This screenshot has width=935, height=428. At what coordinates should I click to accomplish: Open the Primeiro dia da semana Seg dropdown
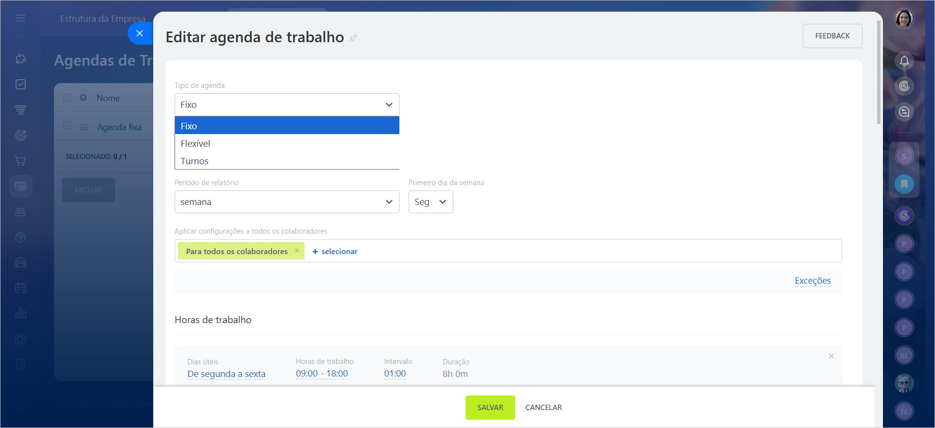point(431,202)
